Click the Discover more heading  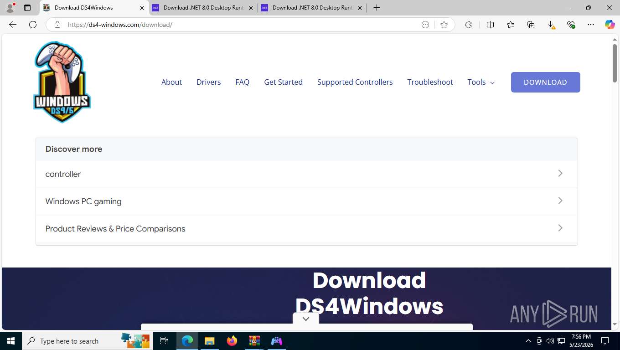[x=74, y=149]
